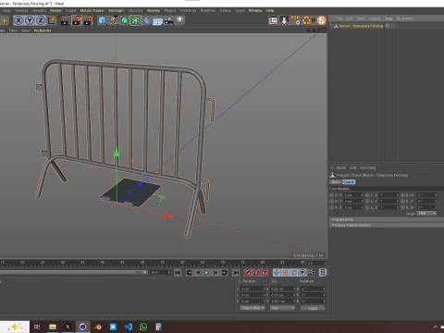This screenshot has width=444, height=333.
Task: Switch to Basic attribute tab
Action: click(x=336, y=182)
